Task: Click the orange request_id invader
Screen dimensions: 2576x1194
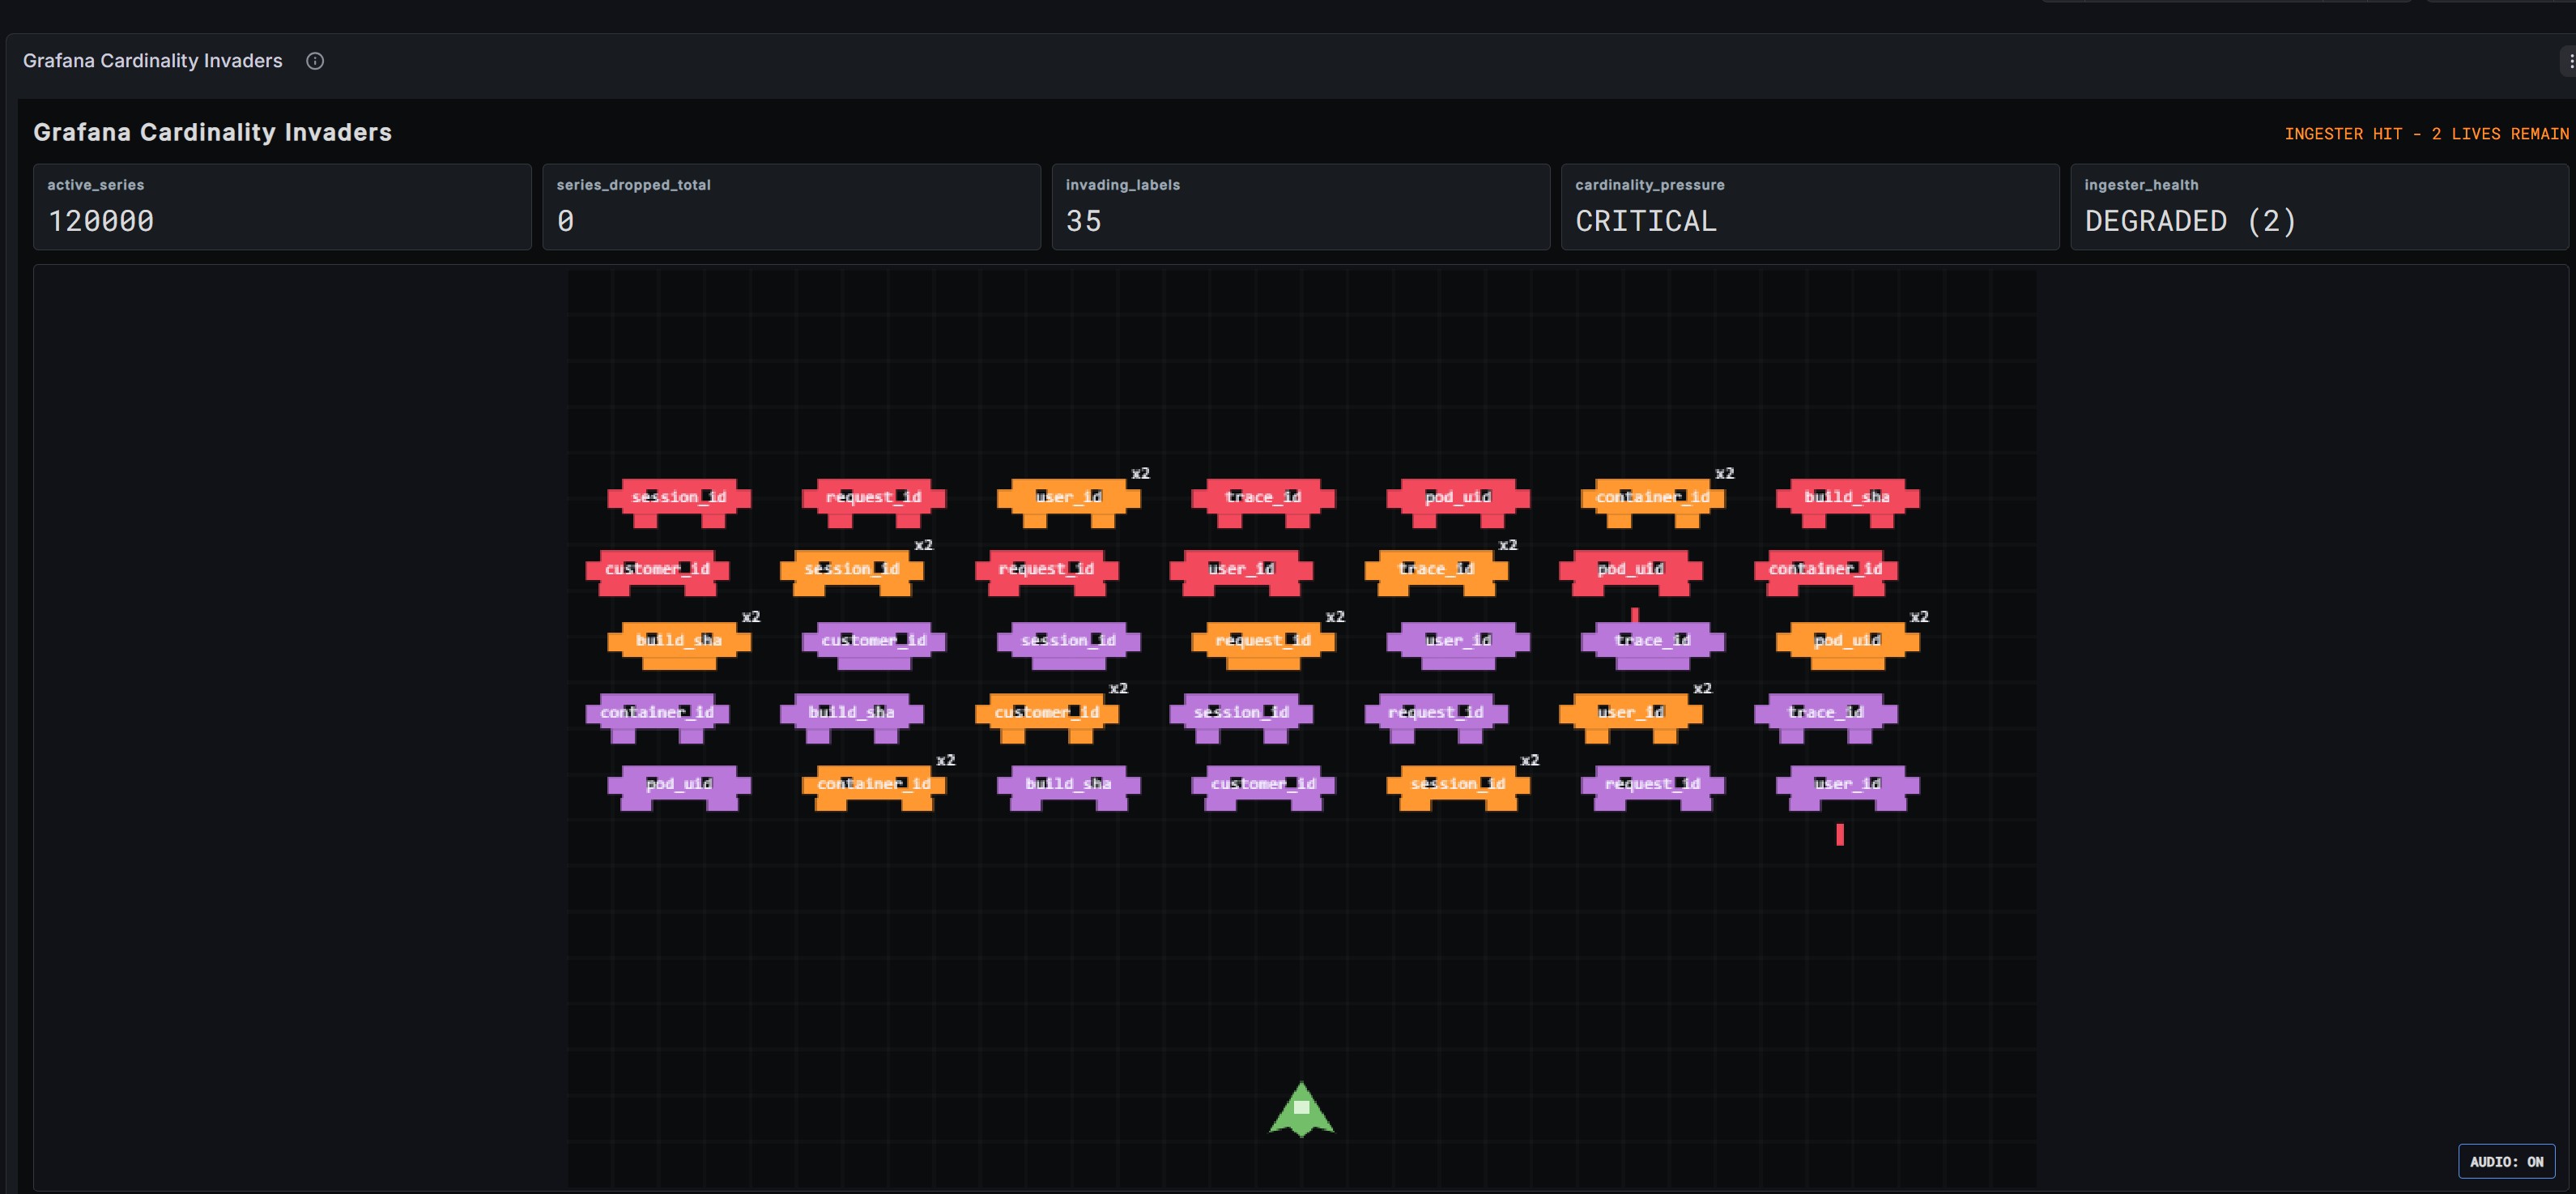Action: point(1263,645)
